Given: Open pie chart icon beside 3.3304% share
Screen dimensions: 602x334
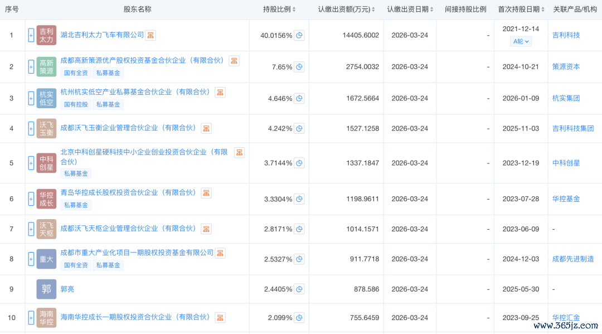Looking at the screenshot, I should (x=299, y=199).
